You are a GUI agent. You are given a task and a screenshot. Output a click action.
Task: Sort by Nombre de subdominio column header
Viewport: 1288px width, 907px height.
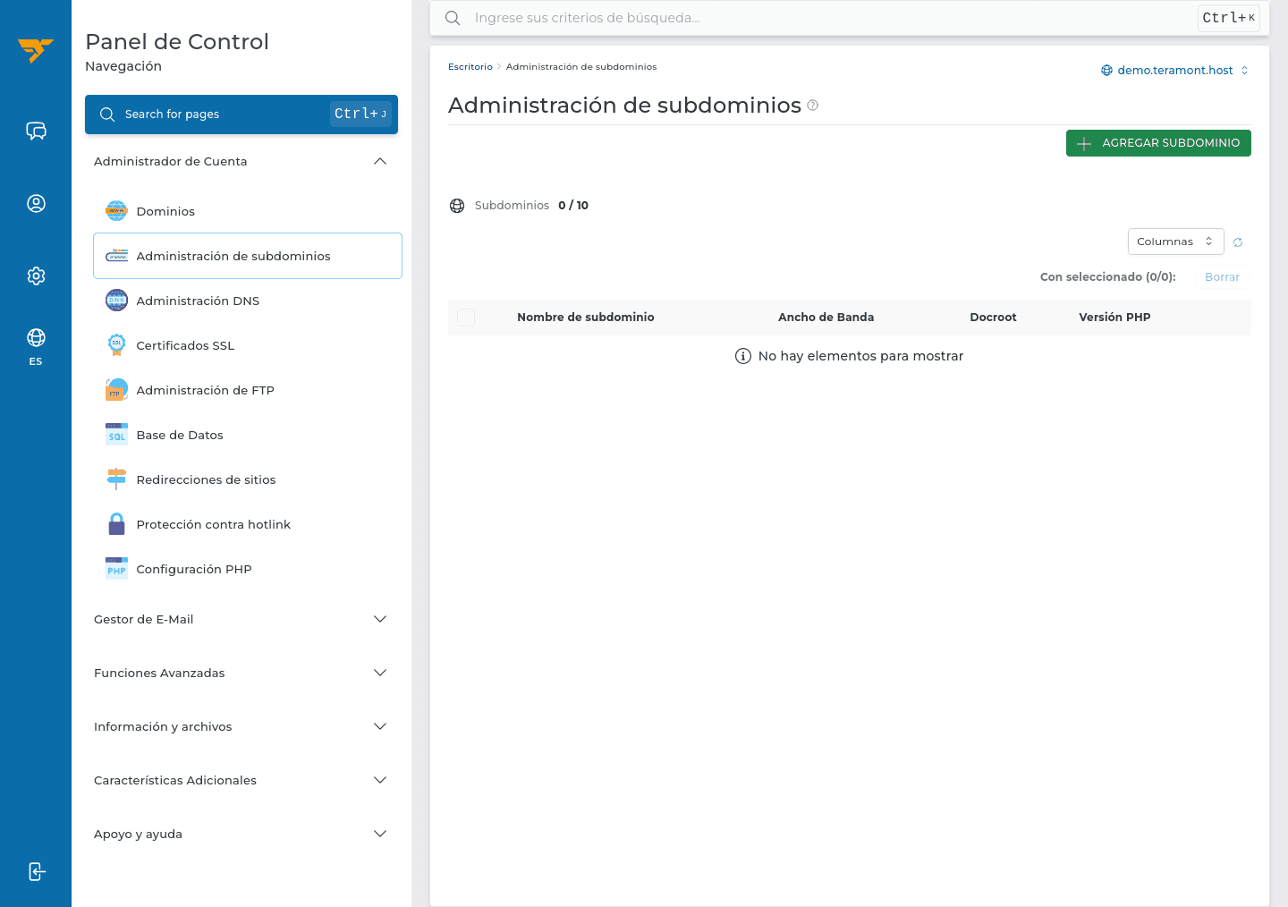(586, 318)
